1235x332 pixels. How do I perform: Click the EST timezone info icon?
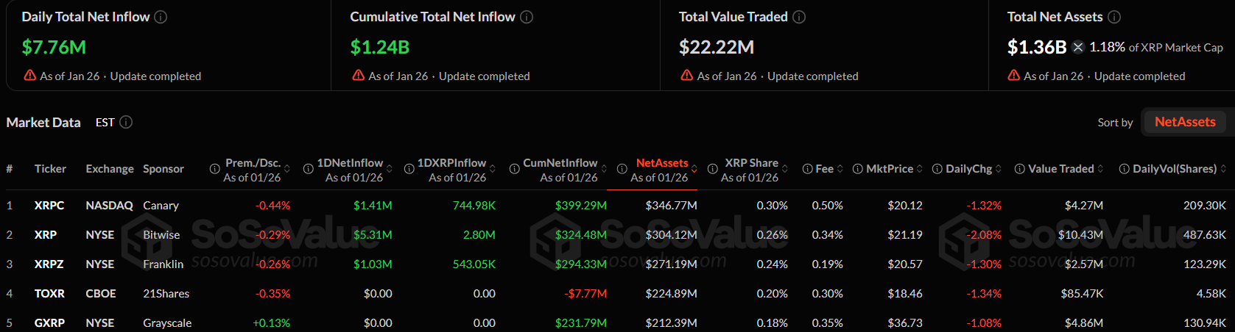tap(126, 122)
